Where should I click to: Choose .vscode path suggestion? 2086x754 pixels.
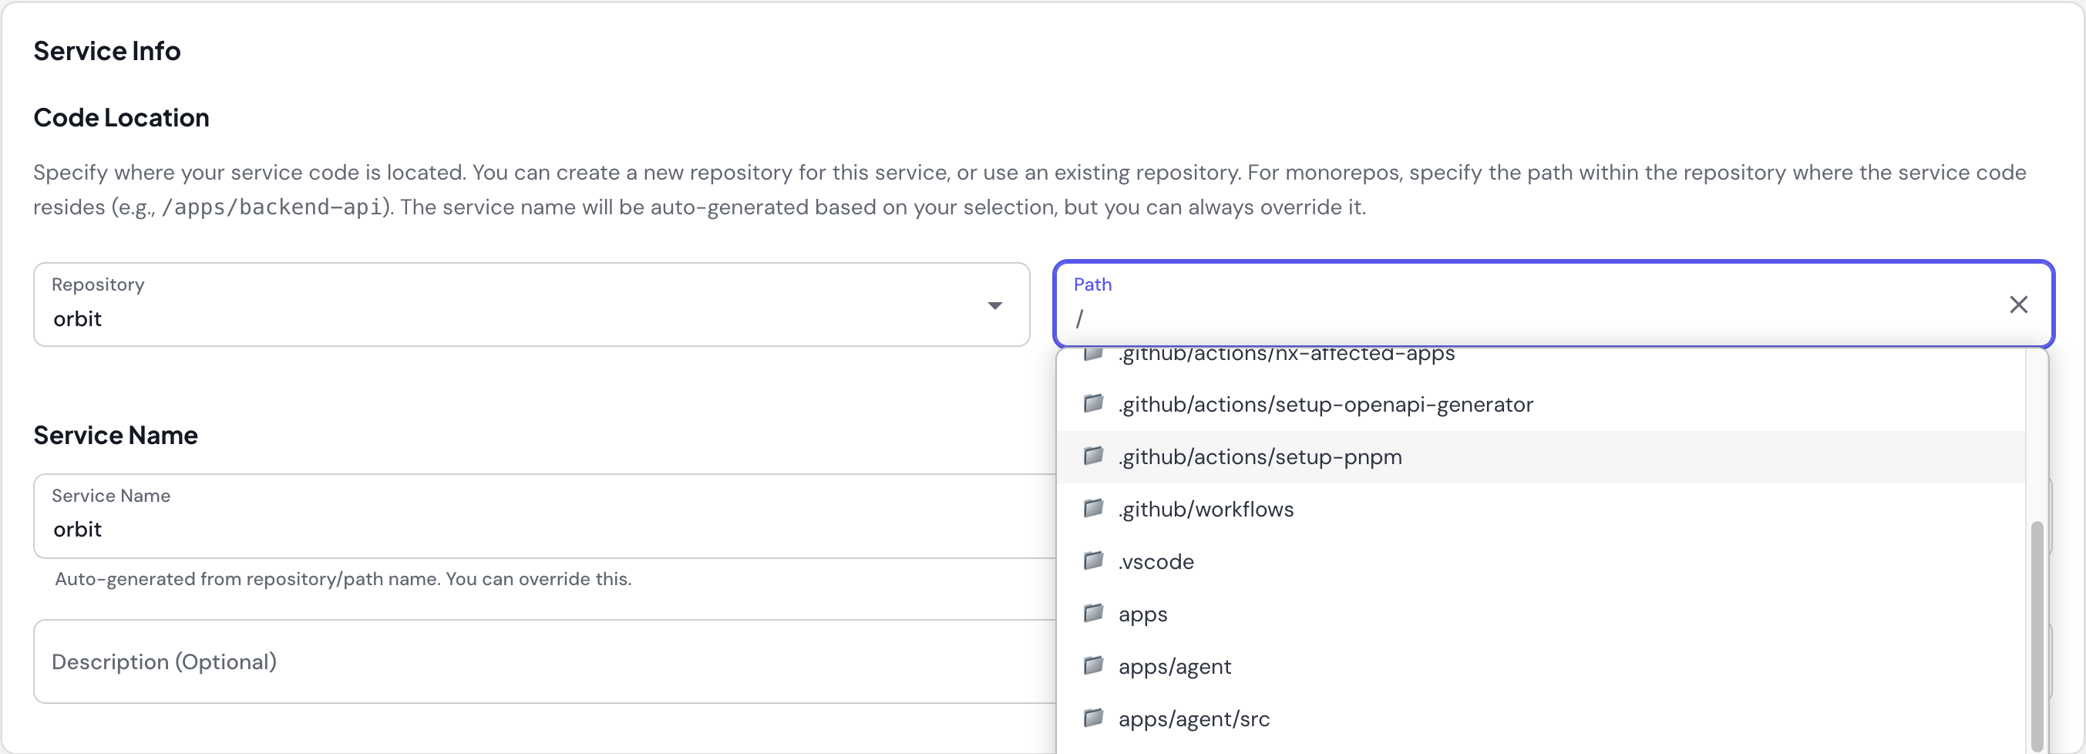1156,560
